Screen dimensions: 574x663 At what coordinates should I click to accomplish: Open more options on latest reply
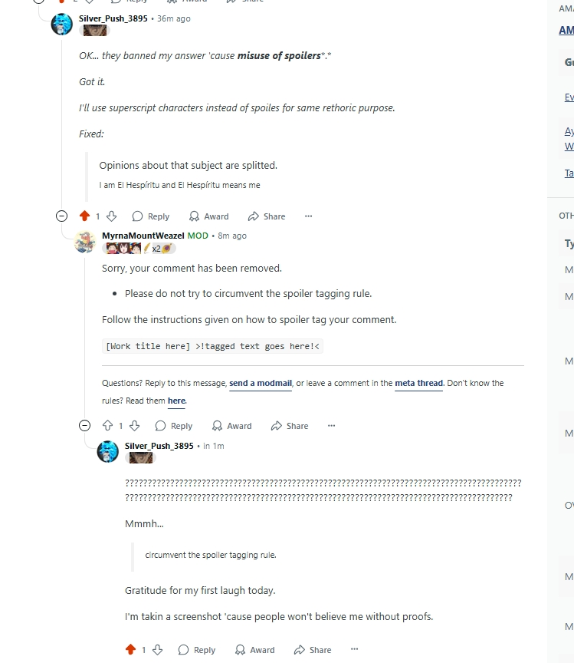tap(354, 649)
